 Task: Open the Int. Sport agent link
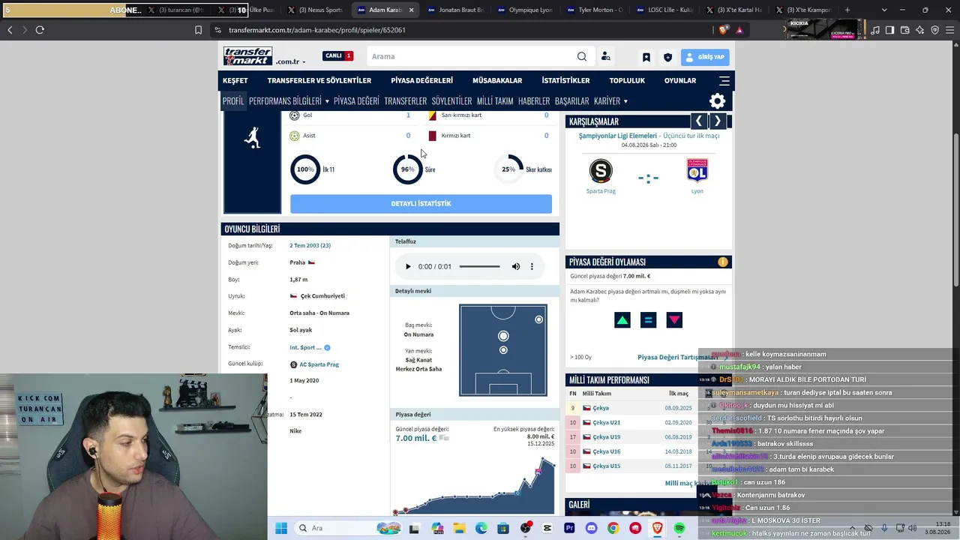pyautogui.click(x=306, y=347)
